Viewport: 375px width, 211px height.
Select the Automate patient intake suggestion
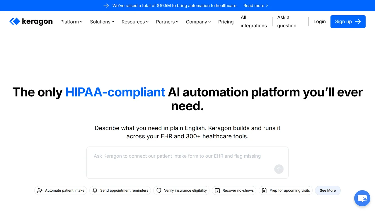(61, 190)
